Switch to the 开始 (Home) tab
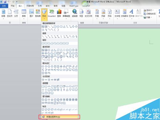The height and width of the screenshot is (120, 160). [x=12, y=6]
